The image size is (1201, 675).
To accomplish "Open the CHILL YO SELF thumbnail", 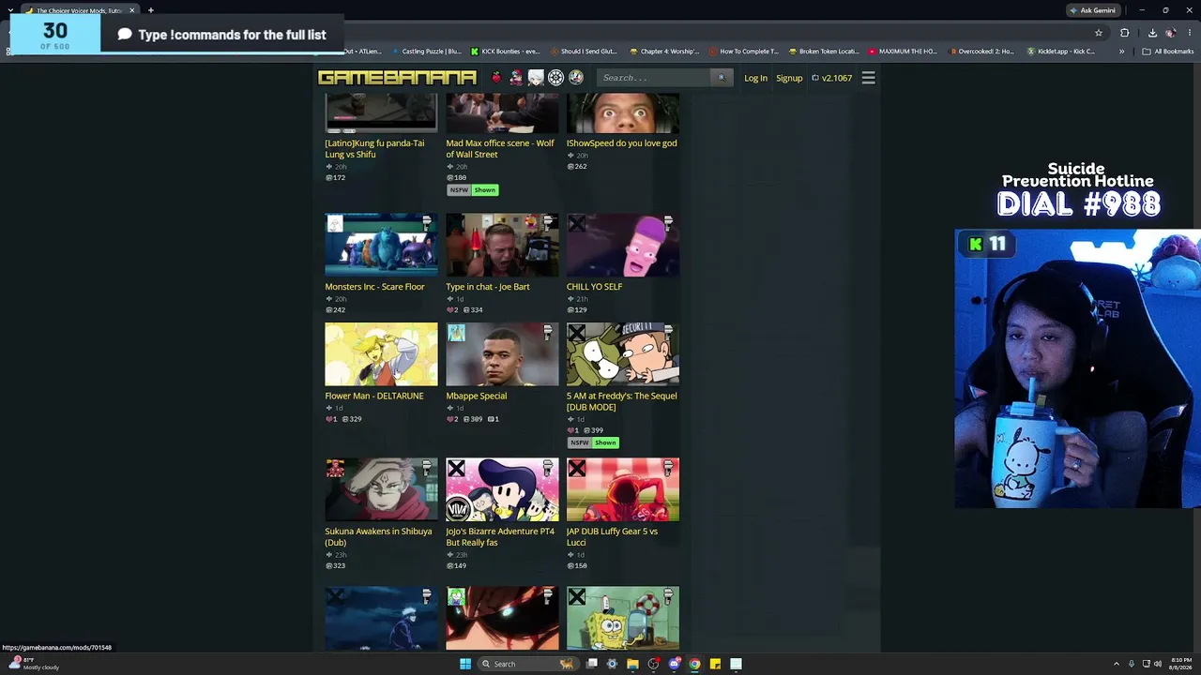I will coord(623,245).
